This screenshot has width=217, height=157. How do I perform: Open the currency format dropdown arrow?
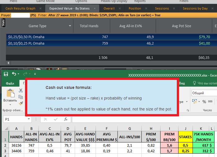(x=199, y=102)
